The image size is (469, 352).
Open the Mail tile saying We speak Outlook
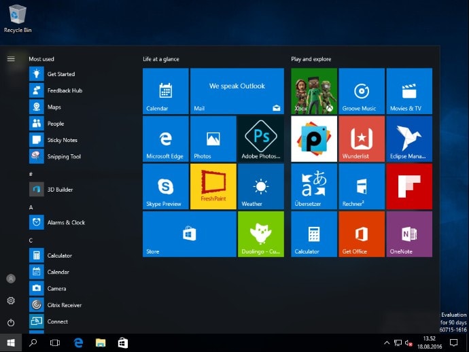pos(237,91)
